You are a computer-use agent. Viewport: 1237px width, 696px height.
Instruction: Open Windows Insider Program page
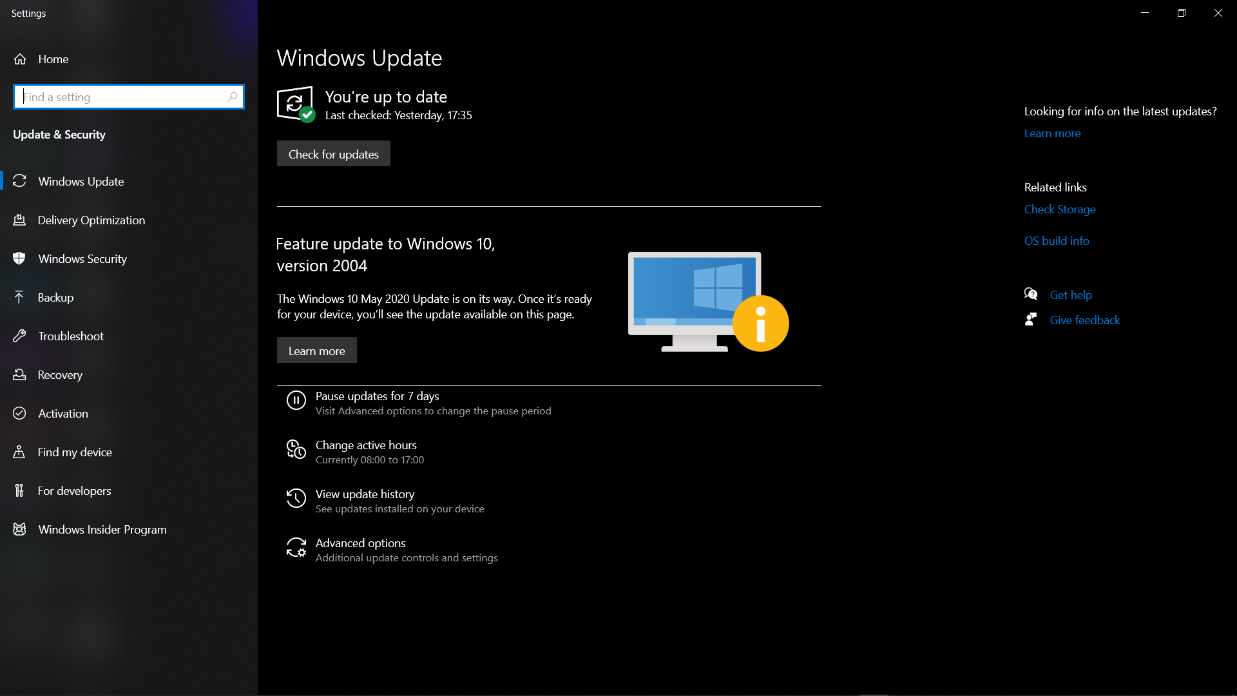coord(129,529)
